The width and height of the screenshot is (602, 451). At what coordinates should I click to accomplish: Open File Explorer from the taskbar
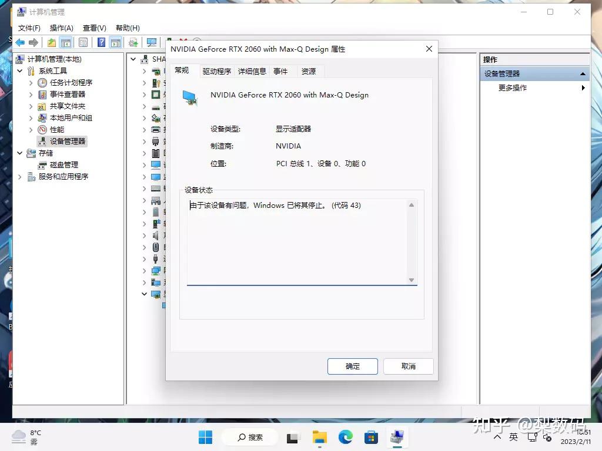pos(319,437)
